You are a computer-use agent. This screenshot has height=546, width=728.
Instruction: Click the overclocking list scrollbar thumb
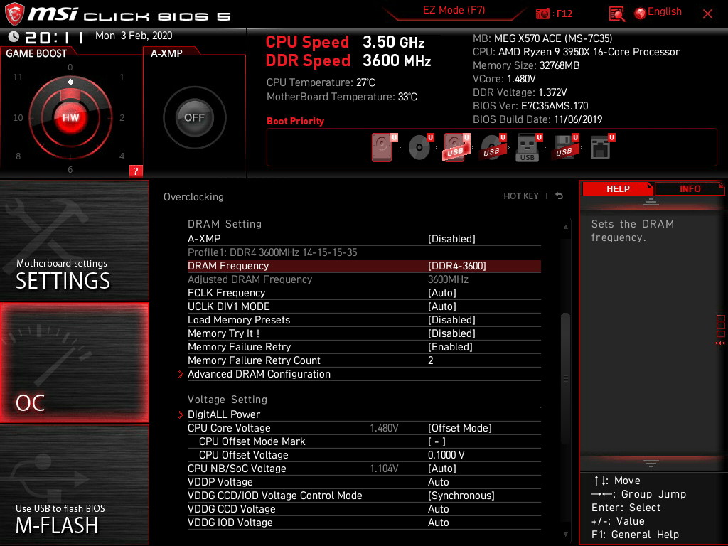point(565,379)
